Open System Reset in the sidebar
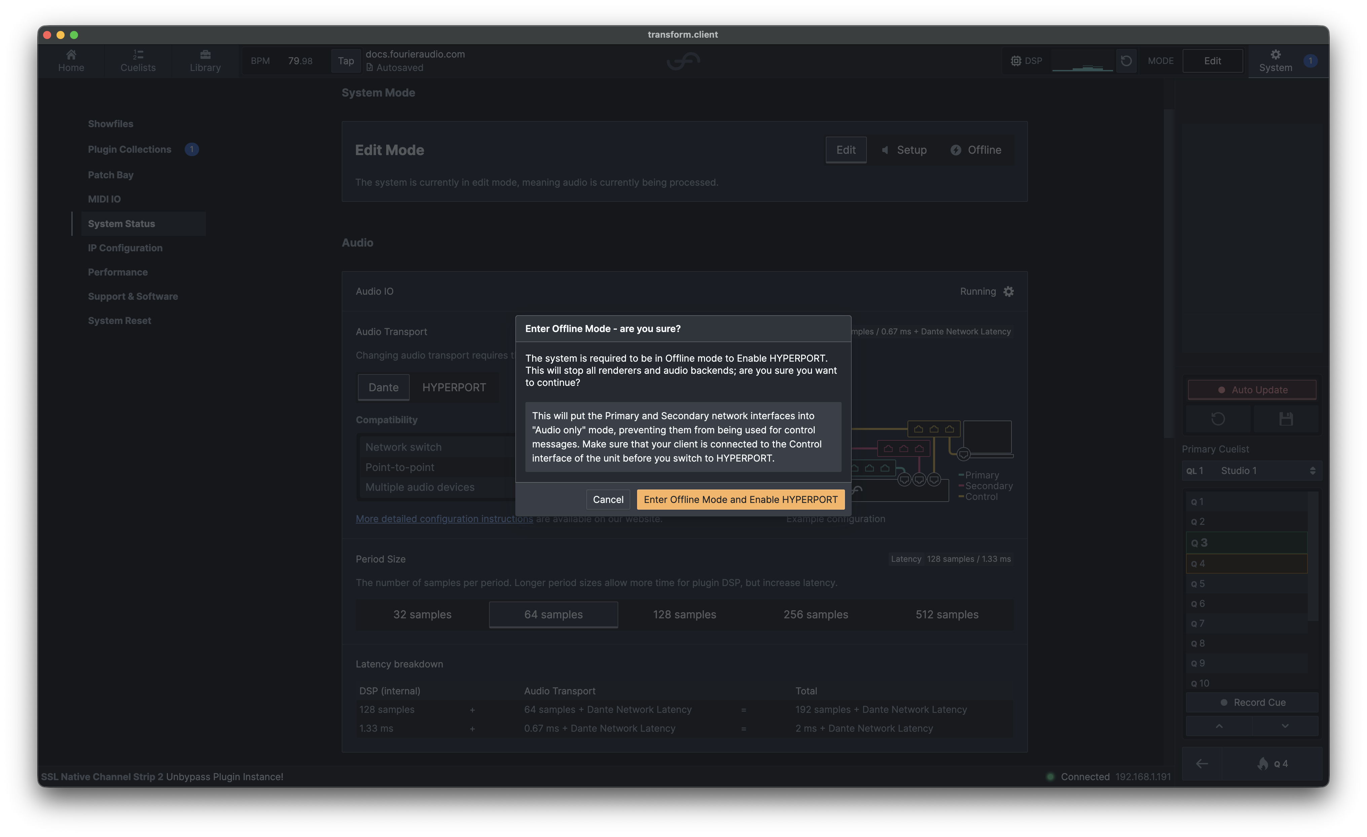The height and width of the screenshot is (837, 1367). pos(119,321)
